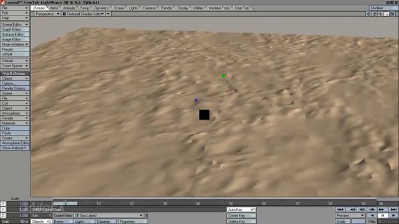The image size is (399, 224).
Task: Toggle Y axis scale channel
Action: [x=2, y=210]
